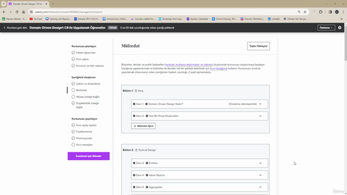Expand Ders 4 Value Objects chevron
The image size is (347, 195).
coord(260,175)
